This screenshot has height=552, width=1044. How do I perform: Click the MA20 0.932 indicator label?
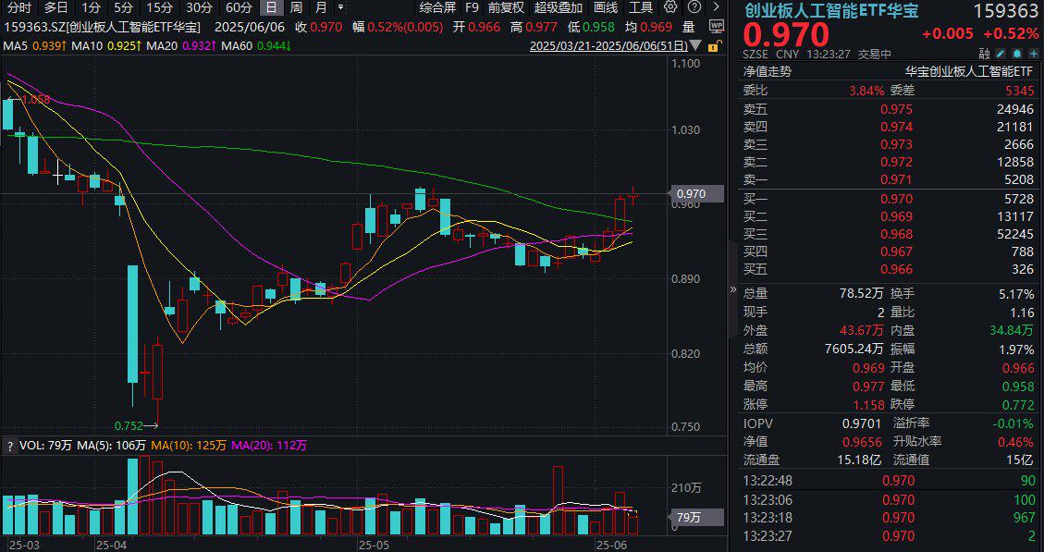coord(182,46)
